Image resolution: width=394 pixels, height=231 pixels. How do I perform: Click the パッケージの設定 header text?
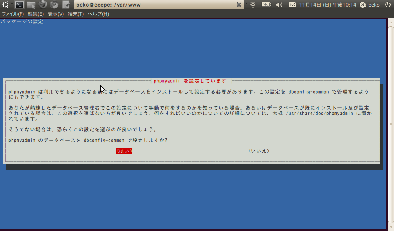click(22, 22)
